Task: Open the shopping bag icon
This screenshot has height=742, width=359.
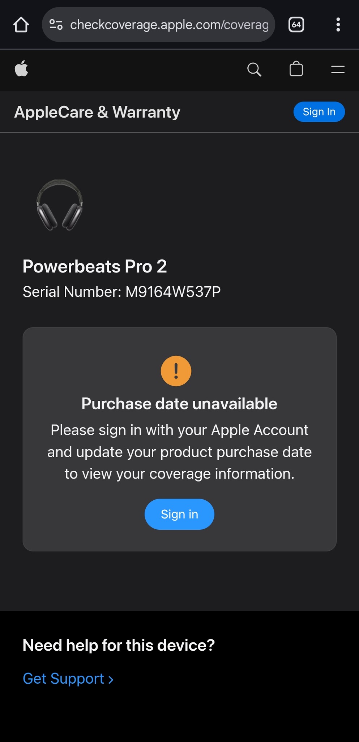Action: pos(296,69)
